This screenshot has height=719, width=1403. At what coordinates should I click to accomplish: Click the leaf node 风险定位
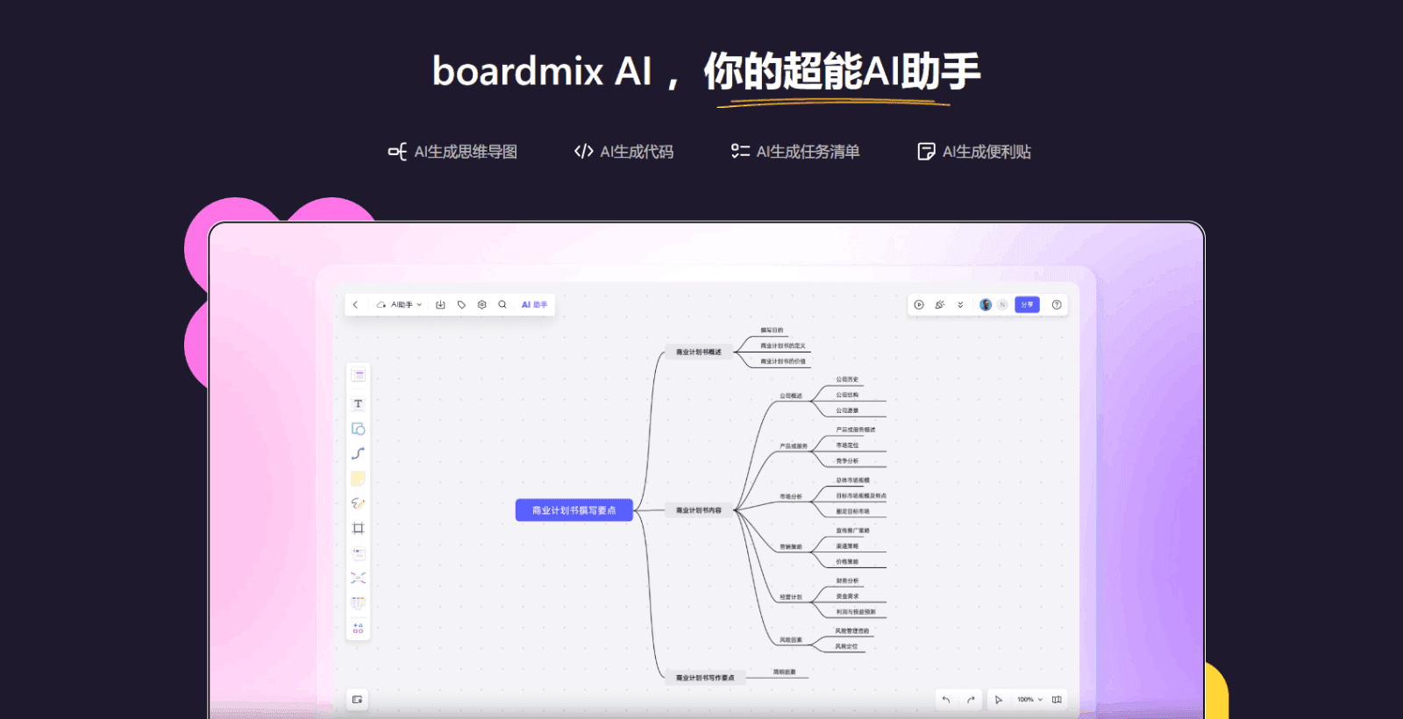pos(846,647)
